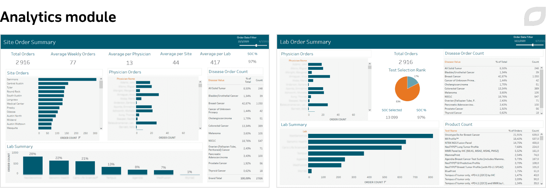Image resolution: width=546 pixels, height=188 pixels.
Task: Click sort icon beside Lab Summary ORDER COUNT axis
Action: pos(385,182)
